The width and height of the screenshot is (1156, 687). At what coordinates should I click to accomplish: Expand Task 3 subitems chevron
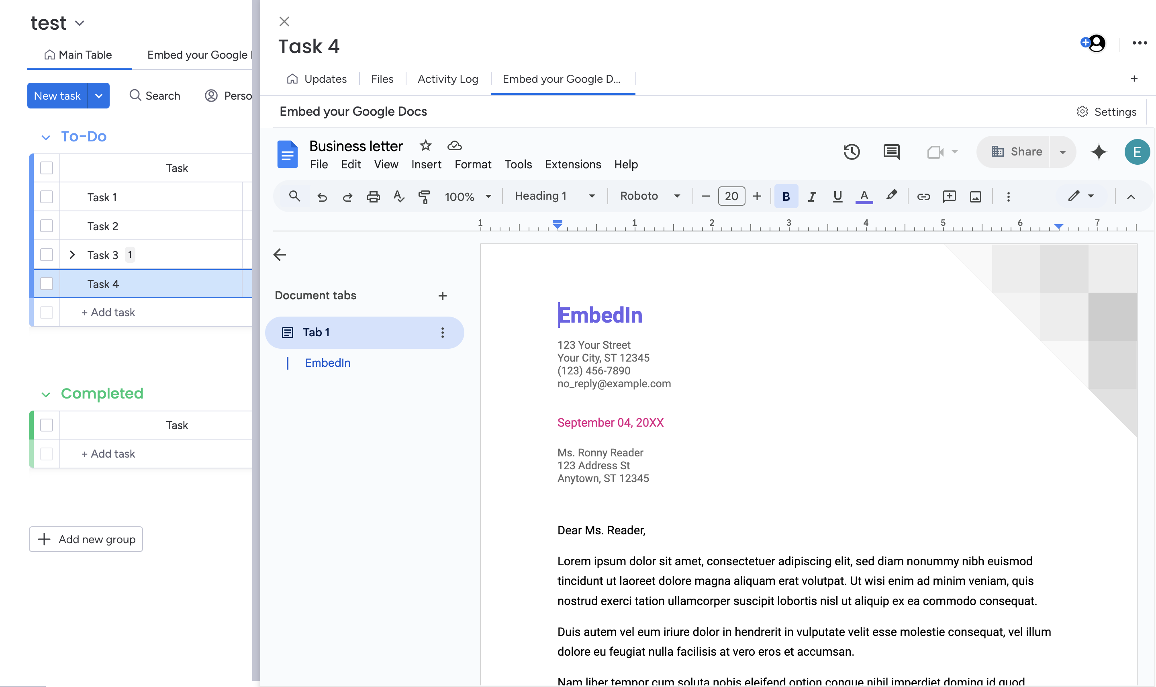coord(72,255)
